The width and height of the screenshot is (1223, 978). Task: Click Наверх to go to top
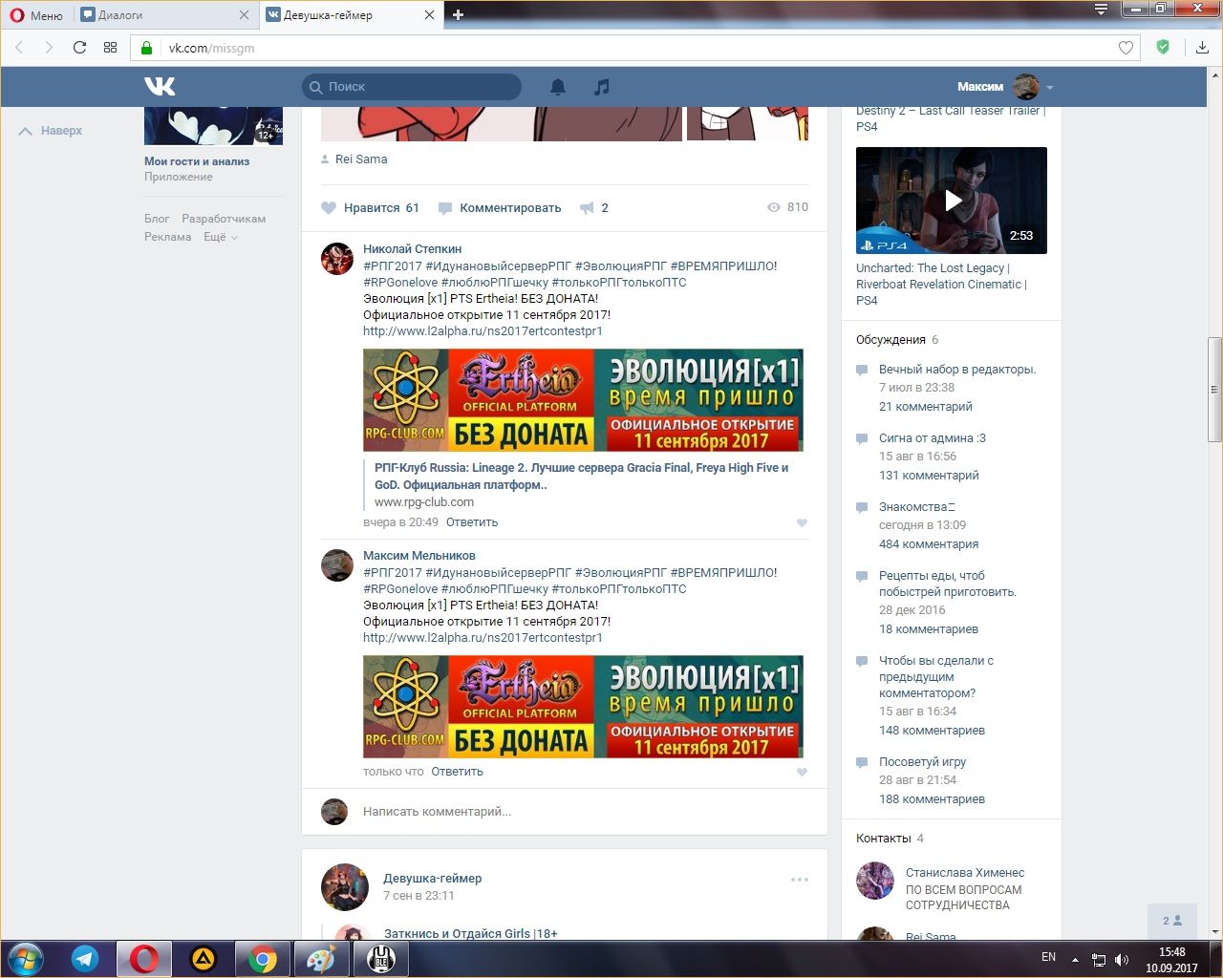pyautogui.click(x=51, y=131)
